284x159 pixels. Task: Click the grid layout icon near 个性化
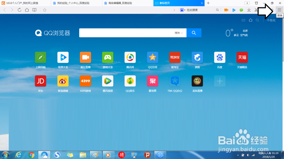243,20
